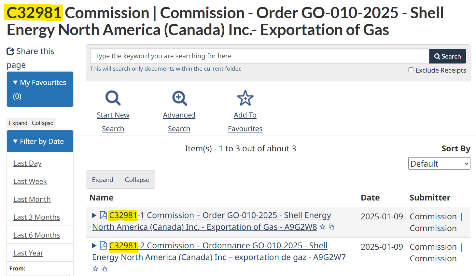
Task: Click the Sort By label
Action: (x=456, y=148)
